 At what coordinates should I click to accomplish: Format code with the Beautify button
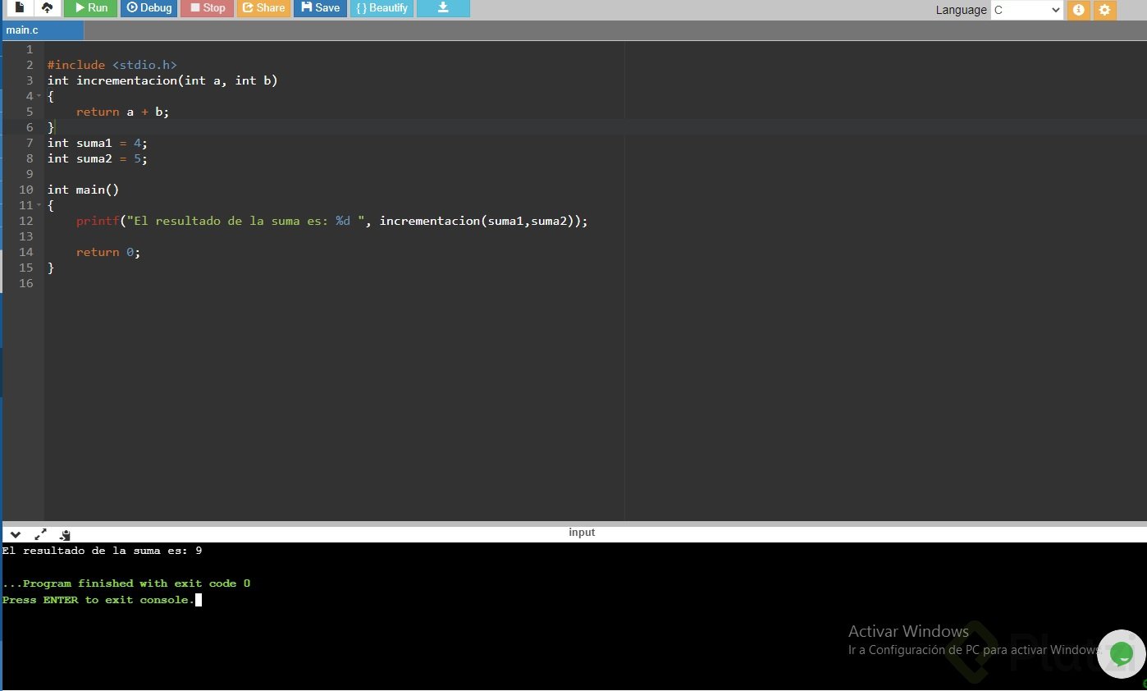pos(382,8)
